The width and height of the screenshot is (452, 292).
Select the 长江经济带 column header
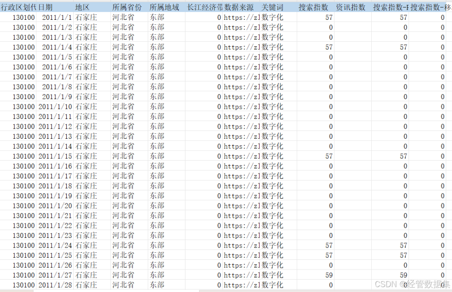point(204,7)
